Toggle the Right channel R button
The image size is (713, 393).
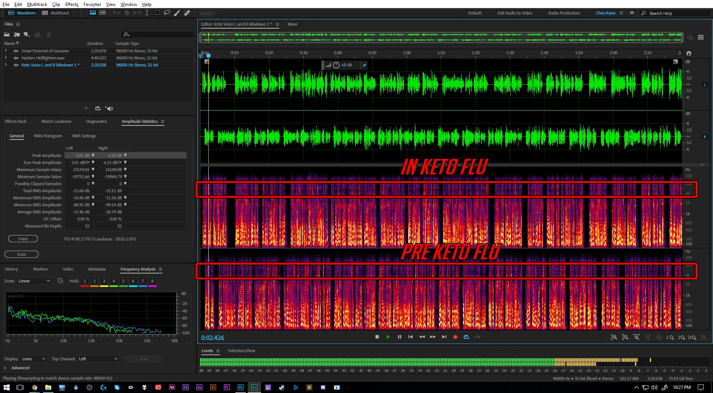[705, 137]
